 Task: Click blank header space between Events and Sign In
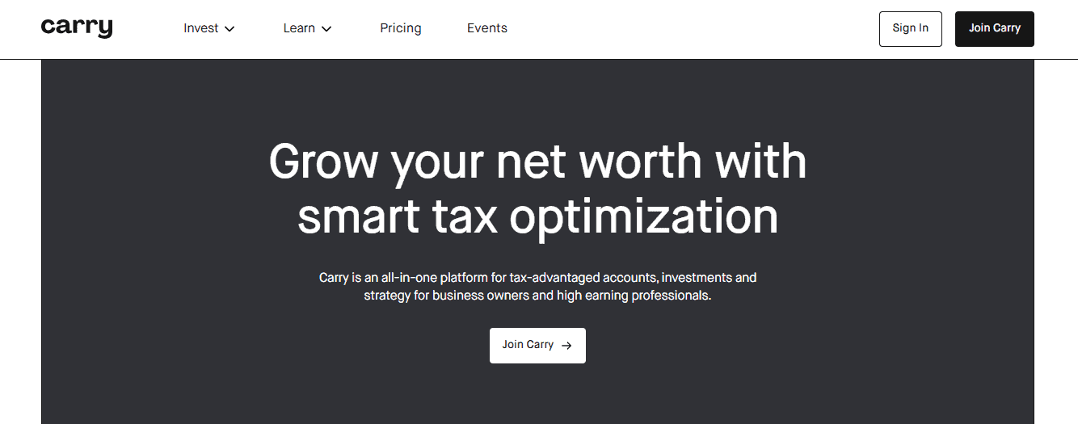693,29
